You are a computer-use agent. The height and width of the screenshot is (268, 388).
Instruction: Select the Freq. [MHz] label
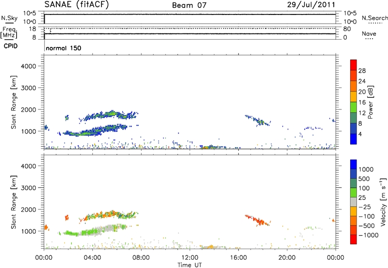9,32
